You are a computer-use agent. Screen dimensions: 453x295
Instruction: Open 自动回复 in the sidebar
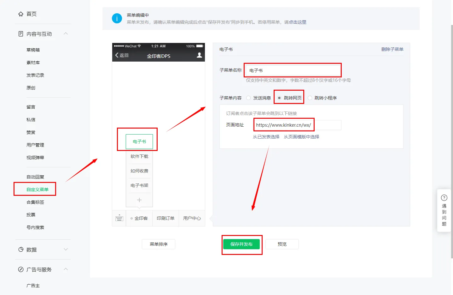35,177
